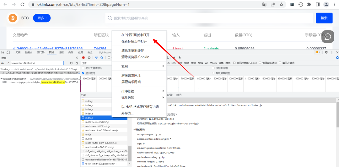Click the orange Bitcoin logo
The width and height of the screenshot is (339, 167).
pos(13,18)
